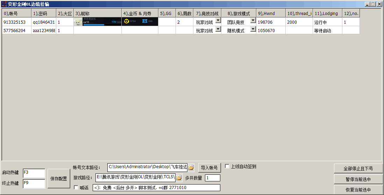Expand 团队竞技 game mode dropdown
The width and height of the screenshot is (384, 195).
coord(253,21)
